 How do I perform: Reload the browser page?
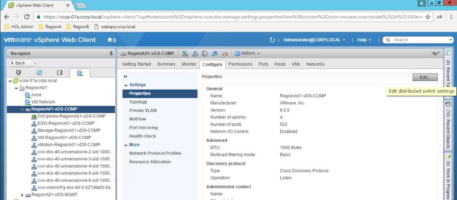[x=27, y=17]
